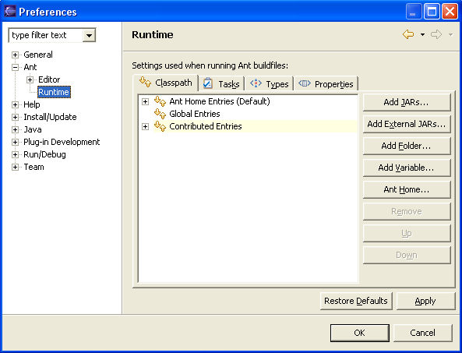Click the Contributed Entries classpath icon
The height and width of the screenshot is (353, 462).
point(160,126)
